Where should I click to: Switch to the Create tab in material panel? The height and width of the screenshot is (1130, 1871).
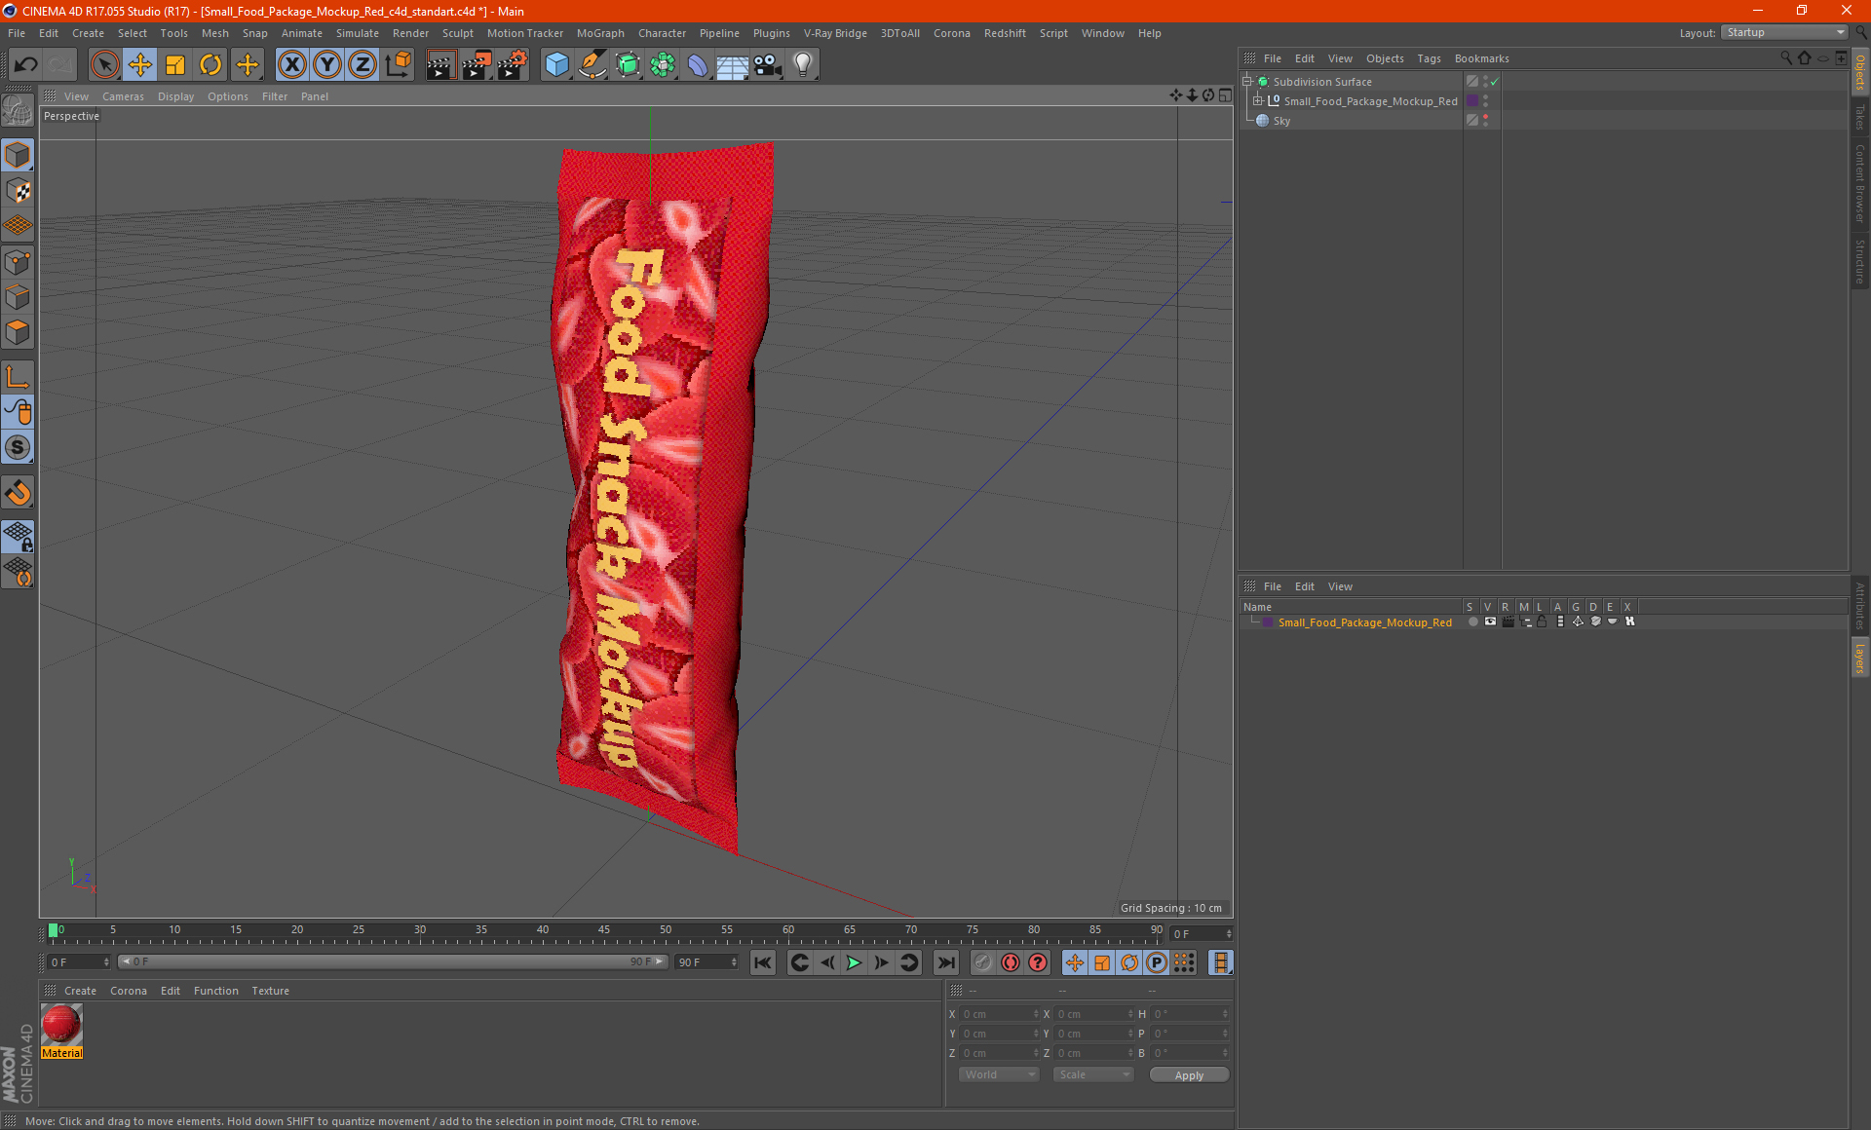tap(79, 990)
